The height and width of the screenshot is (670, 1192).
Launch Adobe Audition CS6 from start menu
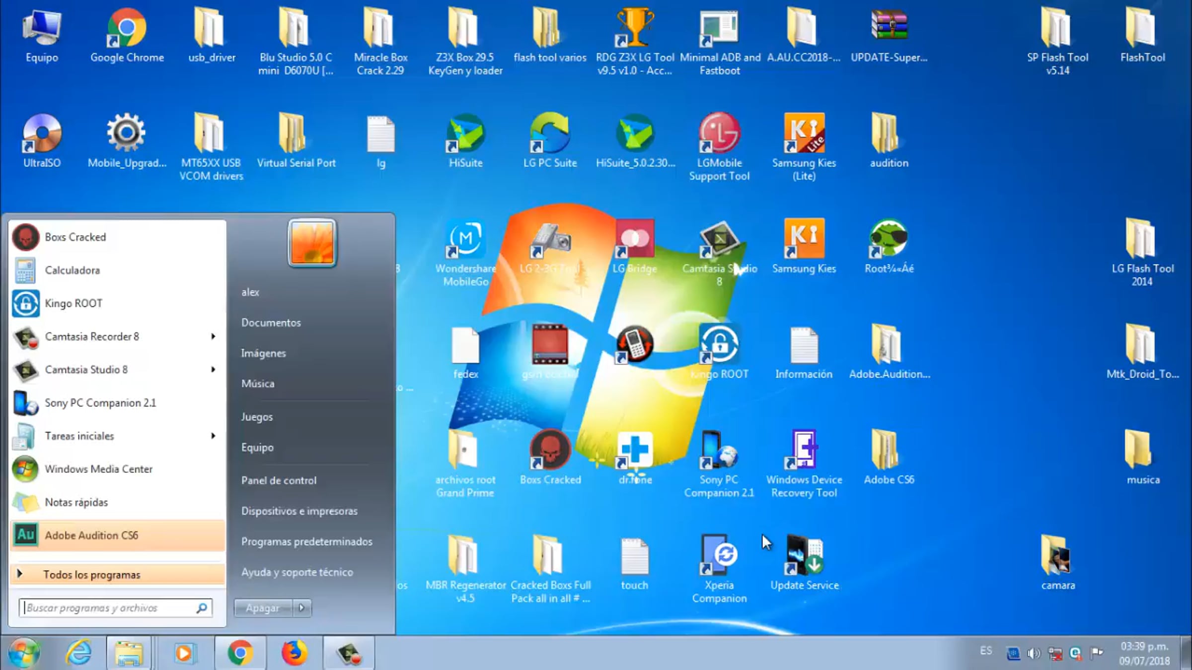tap(91, 535)
